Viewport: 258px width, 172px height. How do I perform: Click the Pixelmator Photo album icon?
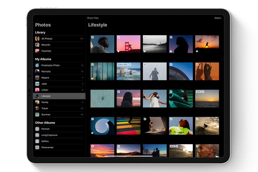coord(37,65)
